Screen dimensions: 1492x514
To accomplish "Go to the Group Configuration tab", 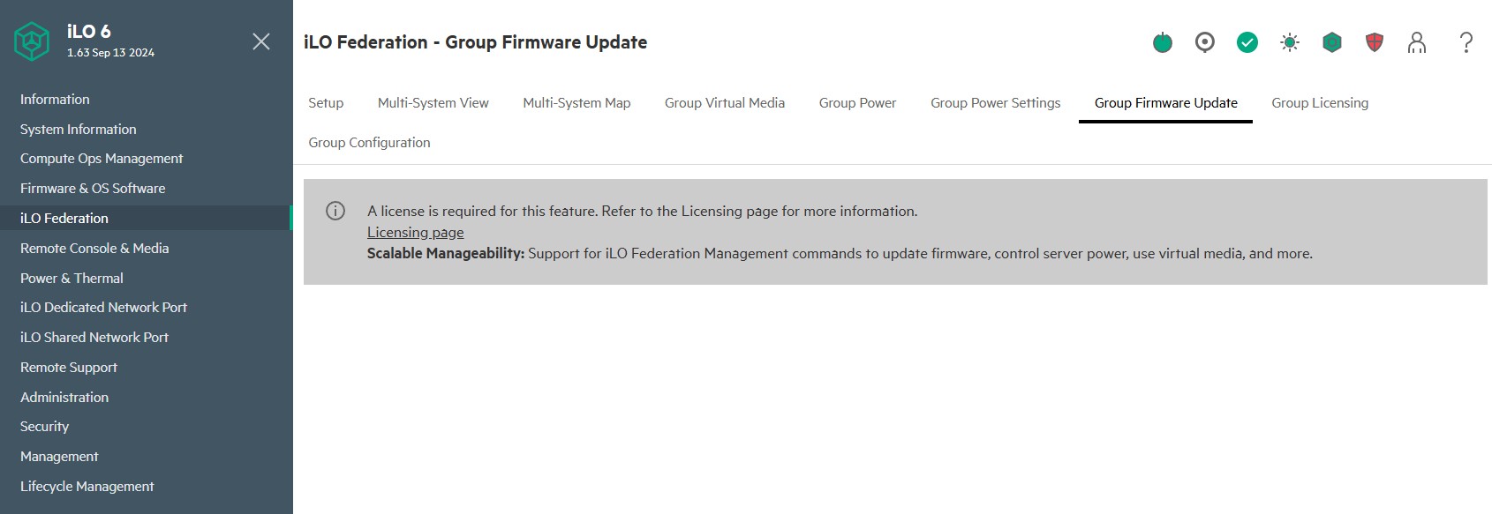I will click(x=369, y=143).
